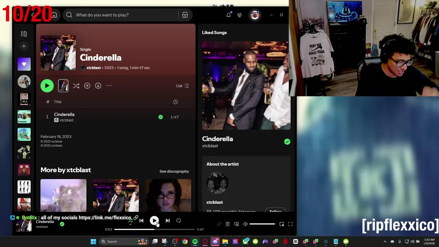The height and width of the screenshot is (247, 439).
Task: Download the Cinderella single
Action: point(98,86)
